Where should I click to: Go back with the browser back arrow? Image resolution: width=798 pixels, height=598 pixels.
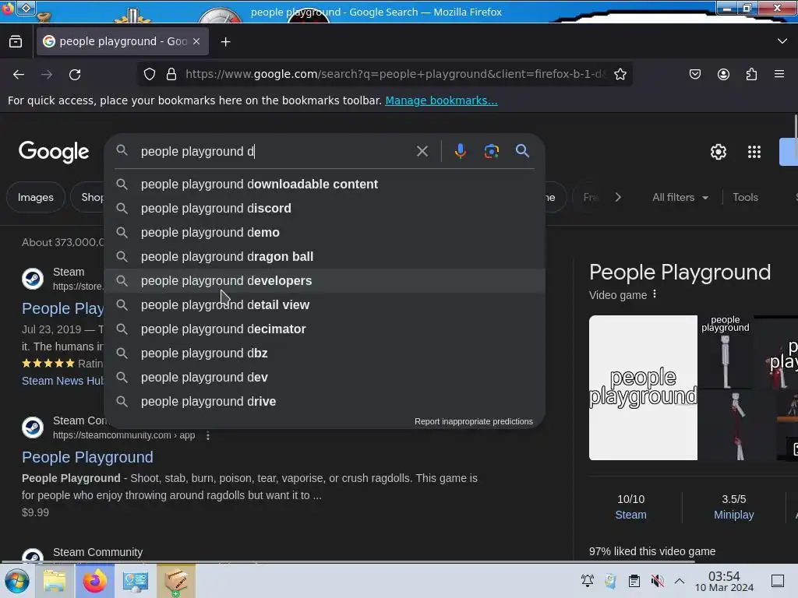click(19, 74)
